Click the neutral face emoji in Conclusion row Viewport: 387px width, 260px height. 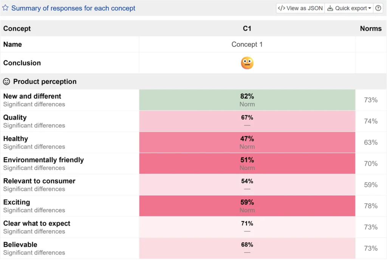coord(247,63)
